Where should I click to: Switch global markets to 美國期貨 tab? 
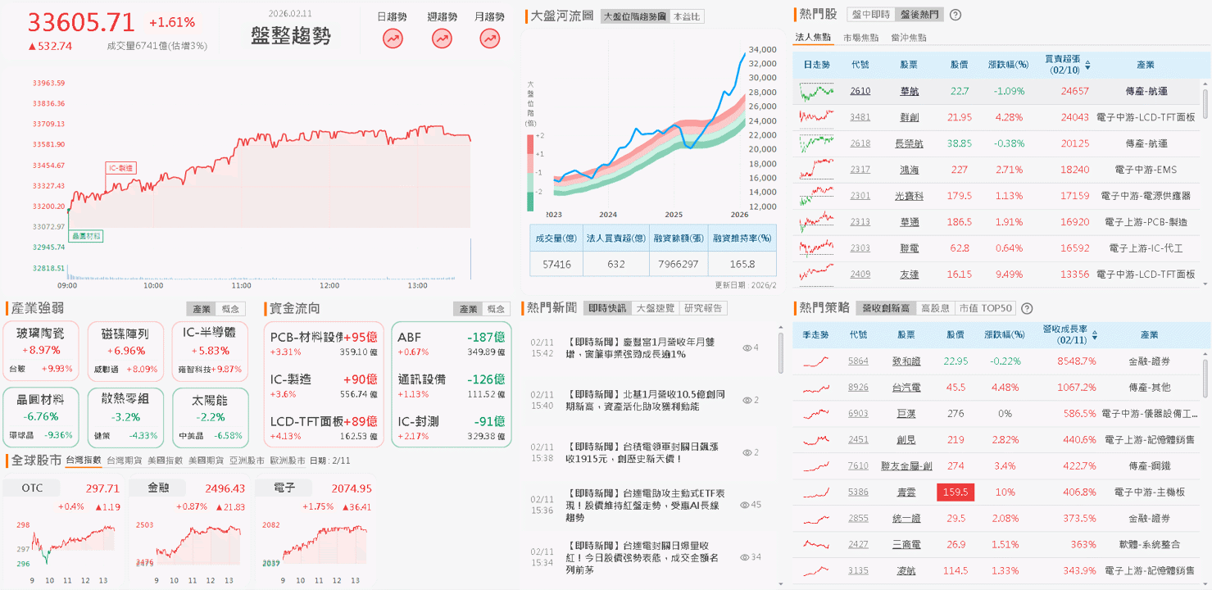pyautogui.click(x=207, y=461)
